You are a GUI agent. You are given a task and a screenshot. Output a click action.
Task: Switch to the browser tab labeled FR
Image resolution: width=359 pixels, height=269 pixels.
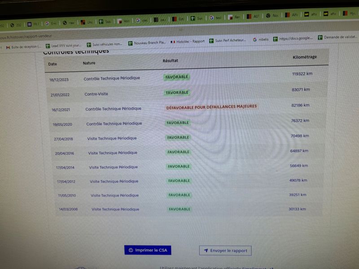[x=33, y=24]
